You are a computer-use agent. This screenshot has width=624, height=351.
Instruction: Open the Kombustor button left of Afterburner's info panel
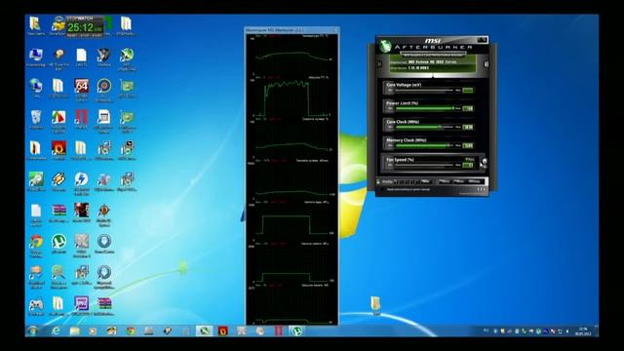pyautogui.click(x=379, y=64)
